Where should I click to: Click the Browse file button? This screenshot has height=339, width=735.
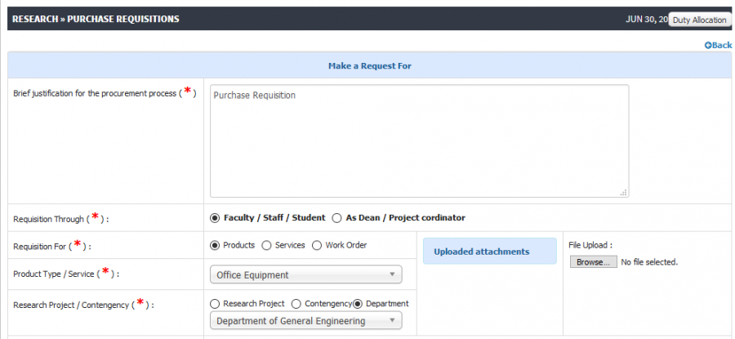pos(593,262)
